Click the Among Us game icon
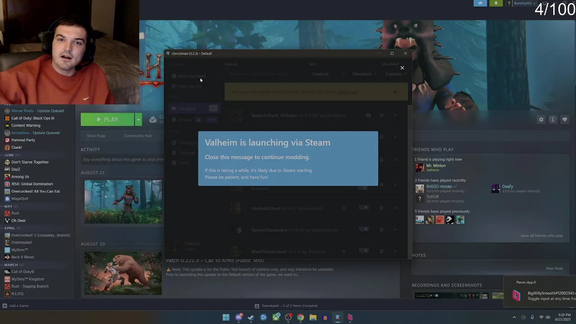 click(7, 177)
